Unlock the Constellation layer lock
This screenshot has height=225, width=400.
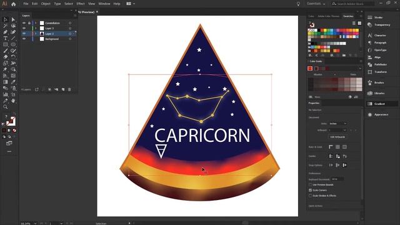click(29, 23)
